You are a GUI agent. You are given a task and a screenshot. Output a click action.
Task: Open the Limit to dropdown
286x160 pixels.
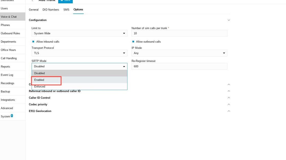(79, 33)
